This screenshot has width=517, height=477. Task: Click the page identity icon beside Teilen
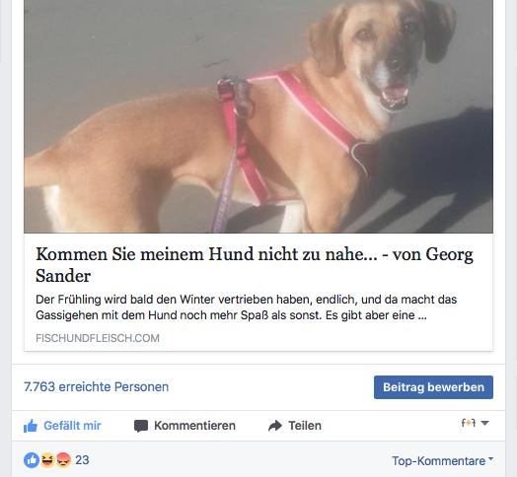click(469, 423)
